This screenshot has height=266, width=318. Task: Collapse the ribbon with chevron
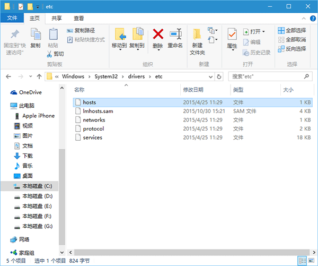pyautogui.click(x=304, y=19)
